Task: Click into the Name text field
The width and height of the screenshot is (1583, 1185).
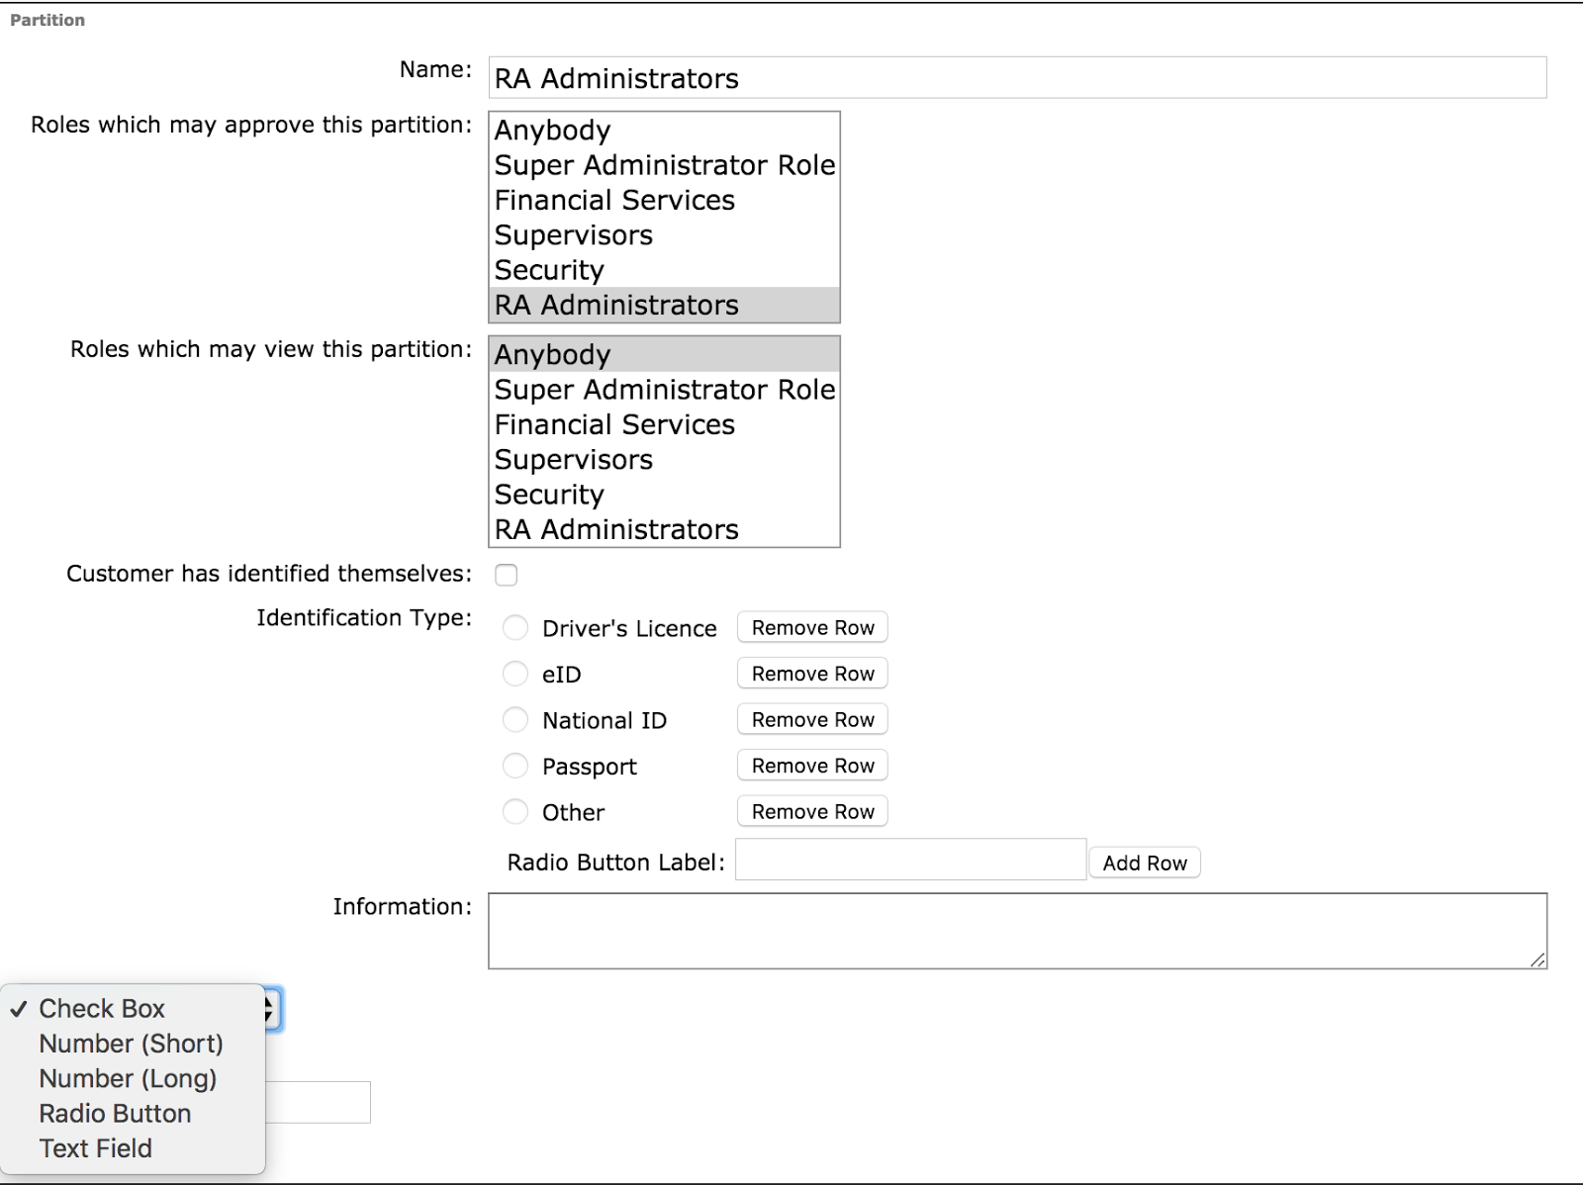Action: tap(1017, 78)
